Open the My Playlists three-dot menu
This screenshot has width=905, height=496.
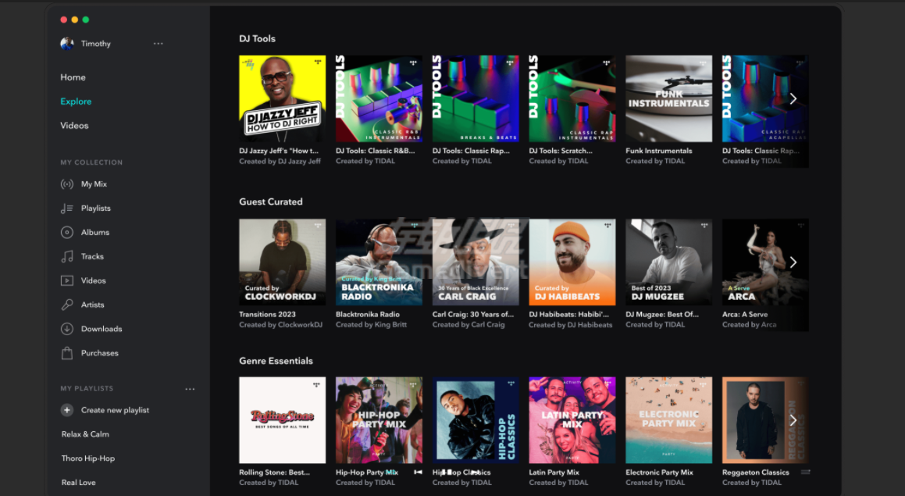pyautogui.click(x=190, y=389)
